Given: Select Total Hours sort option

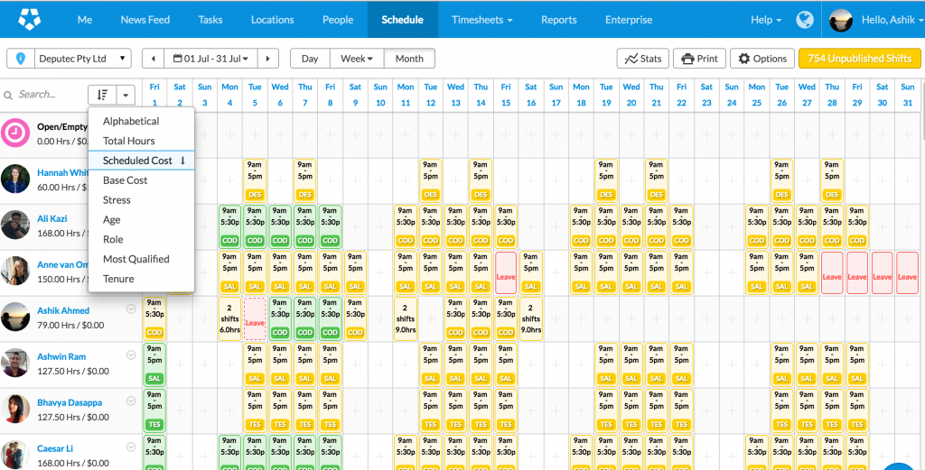Looking at the screenshot, I should [128, 141].
